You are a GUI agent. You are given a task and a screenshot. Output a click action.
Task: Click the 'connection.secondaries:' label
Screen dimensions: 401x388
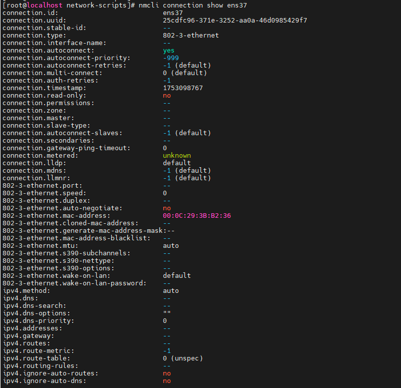pos(48,141)
